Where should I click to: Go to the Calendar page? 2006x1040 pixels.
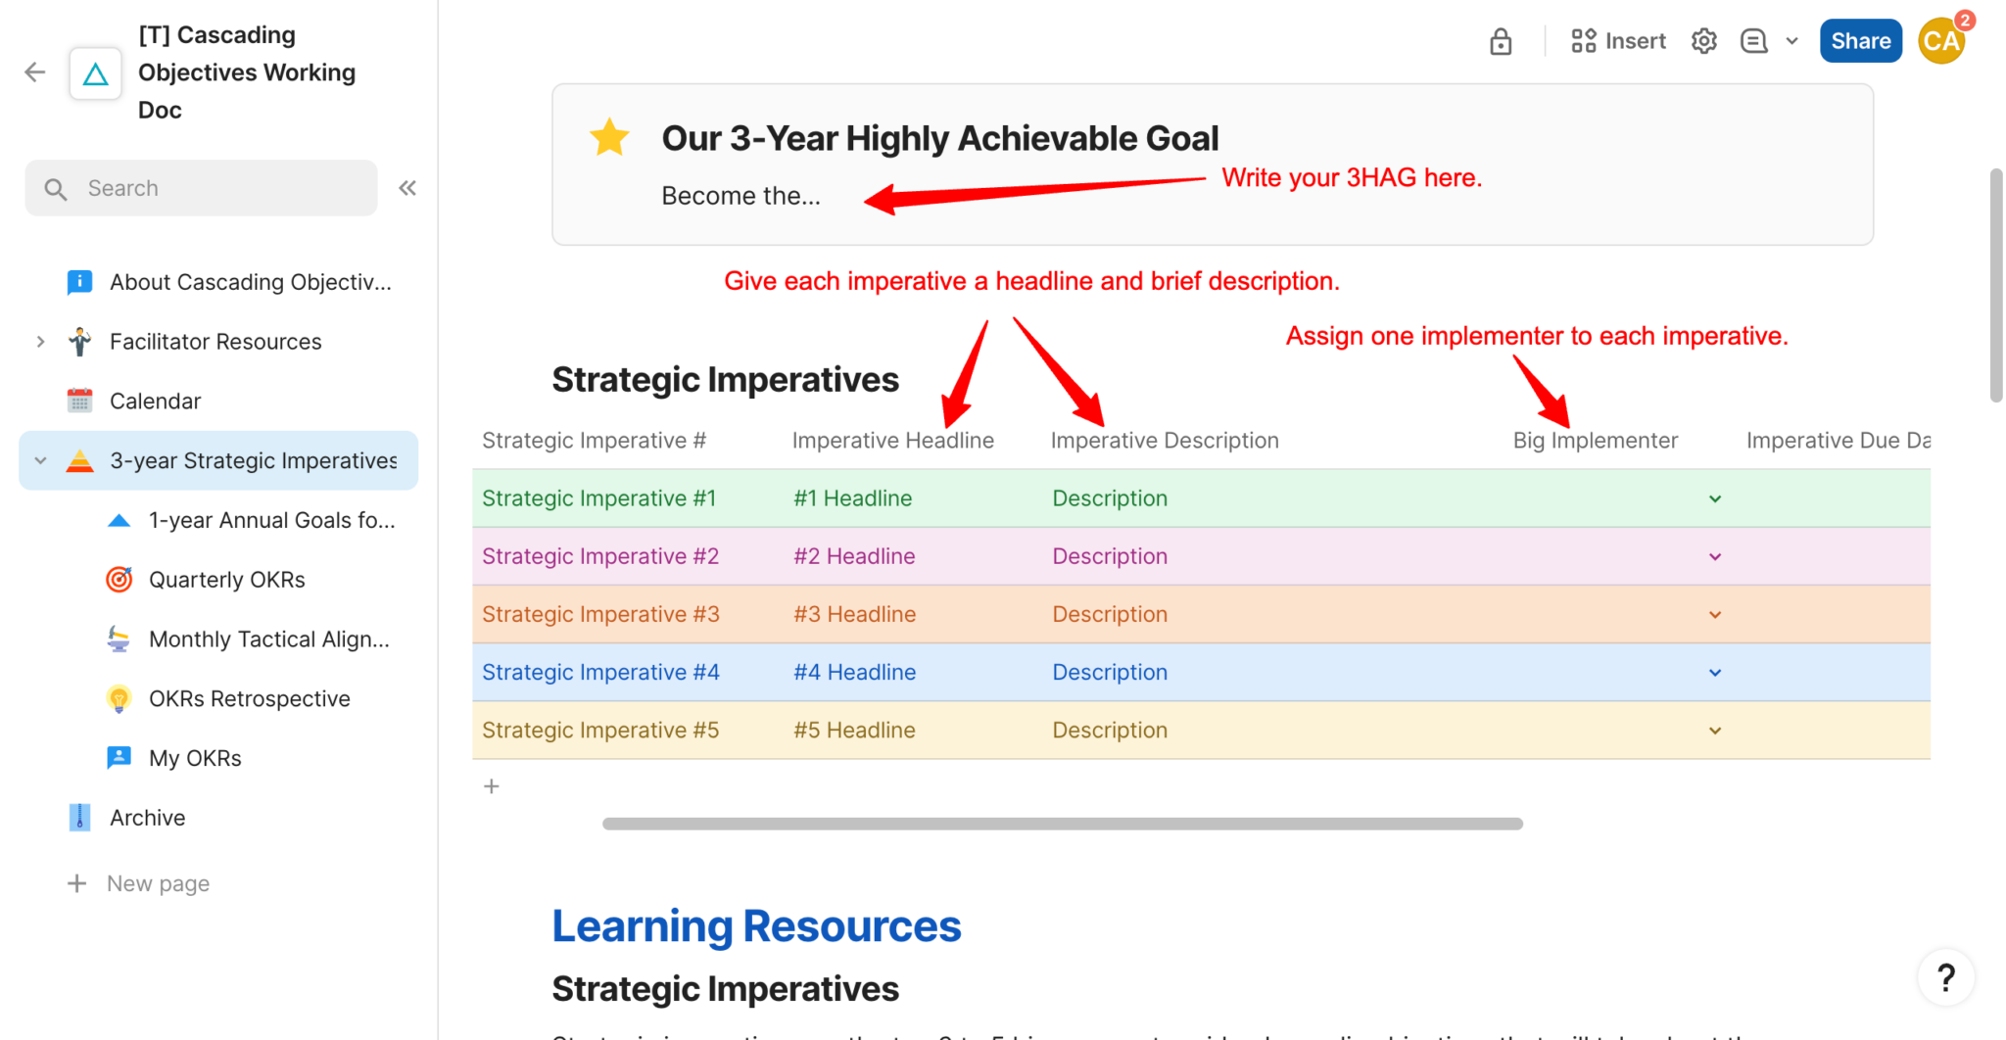[x=155, y=401]
